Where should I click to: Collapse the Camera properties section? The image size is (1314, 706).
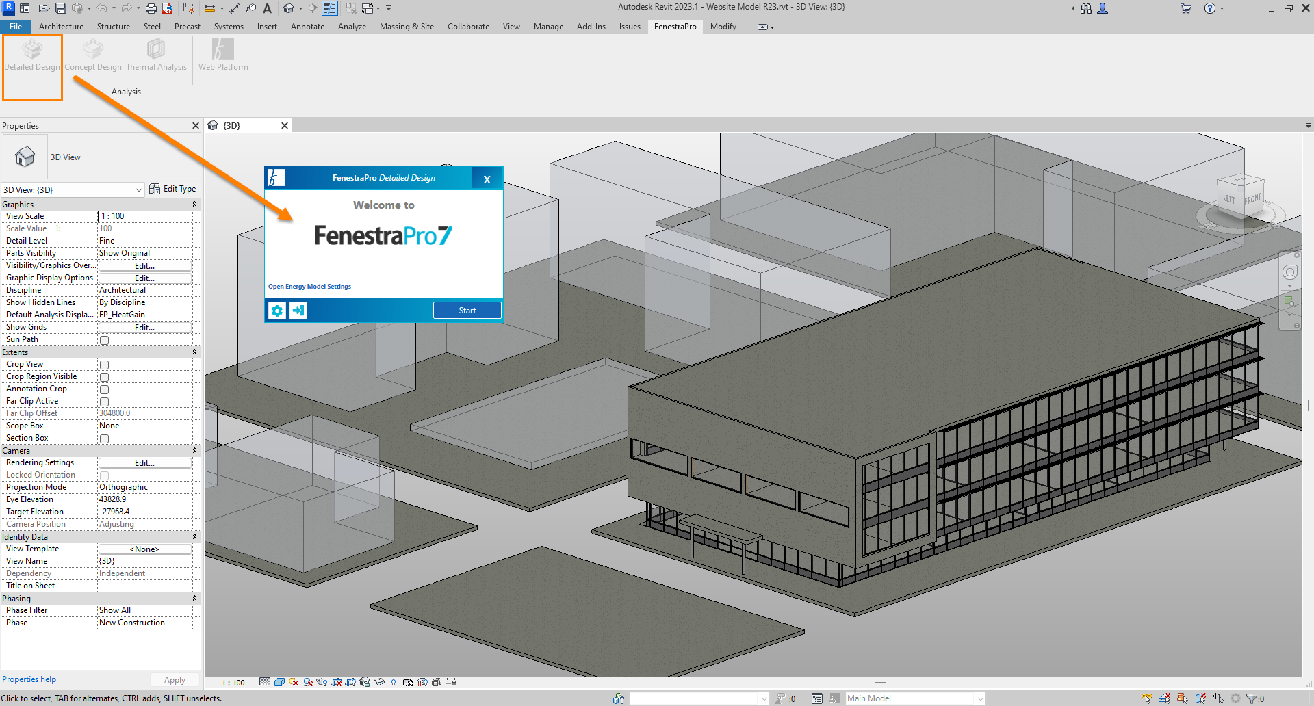(194, 450)
